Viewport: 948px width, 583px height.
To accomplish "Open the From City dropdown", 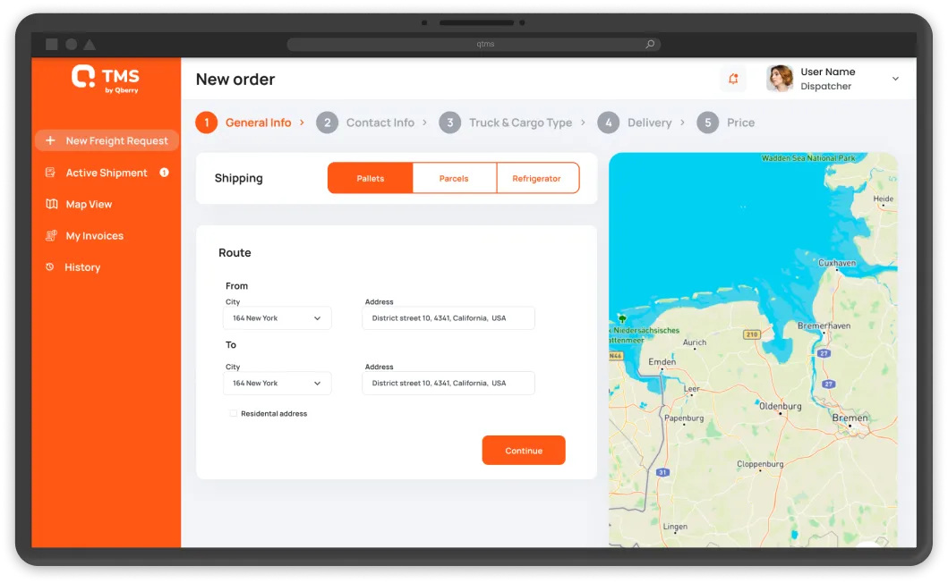I will (x=277, y=318).
